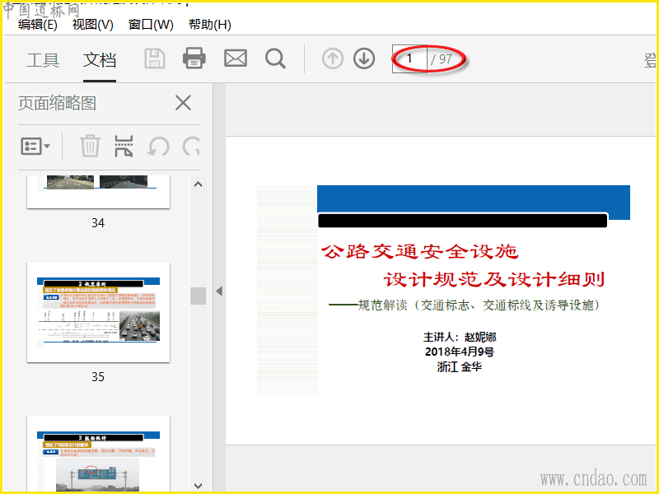
Task: Select page 34 thumbnail
Action: [x=98, y=192]
